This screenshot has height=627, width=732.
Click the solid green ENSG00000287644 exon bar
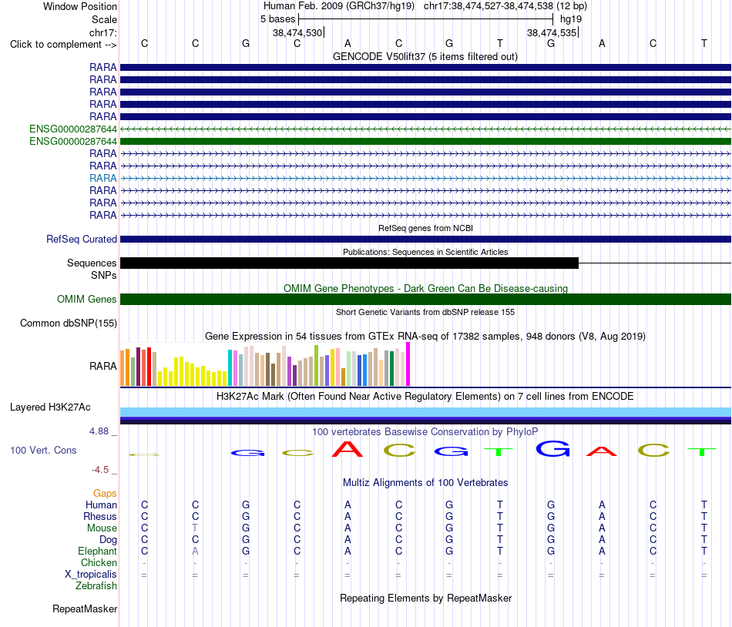point(425,142)
